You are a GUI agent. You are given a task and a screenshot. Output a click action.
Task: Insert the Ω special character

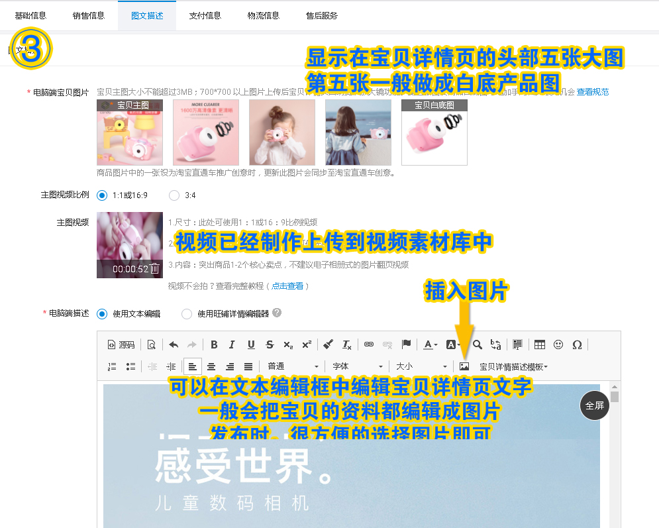576,344
